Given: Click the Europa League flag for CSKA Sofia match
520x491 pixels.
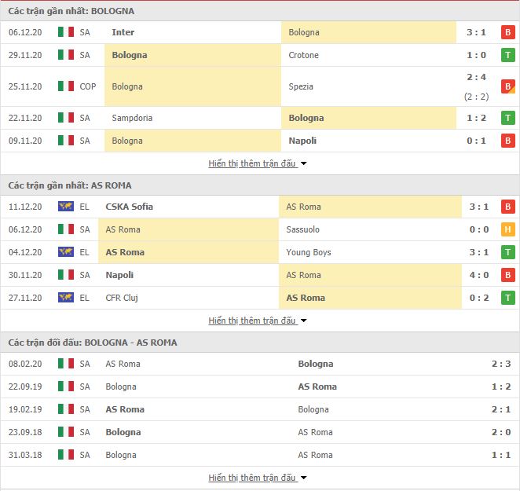Looking at the screenshot, I should [x=66, y=207].
